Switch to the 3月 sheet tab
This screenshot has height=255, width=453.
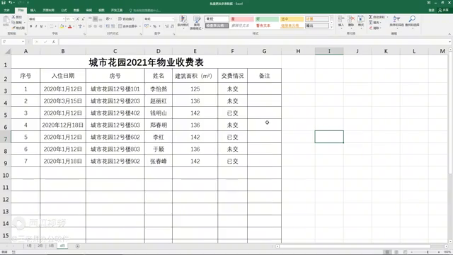51,246
